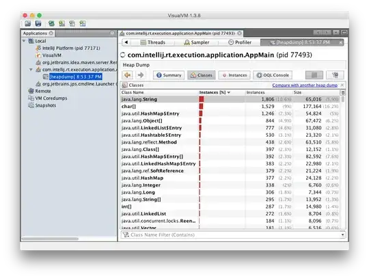The height and width of the screenshot is (279, 369).
Task: Sort by Class Name column
Action: (x=159, y=92)
